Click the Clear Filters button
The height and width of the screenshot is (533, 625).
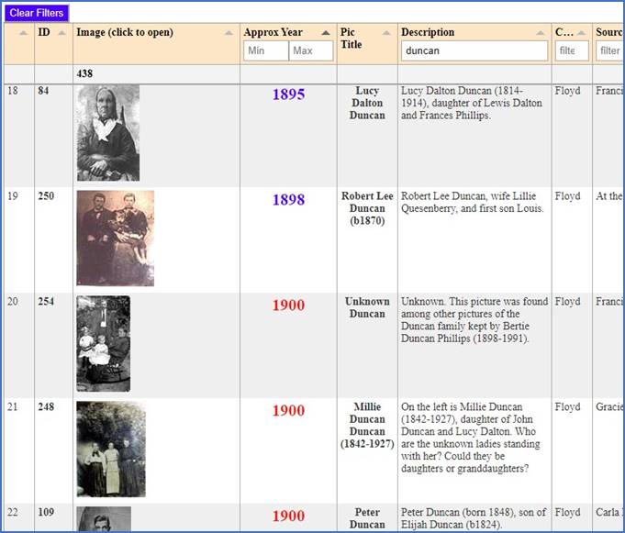click(x=37, y=13)
